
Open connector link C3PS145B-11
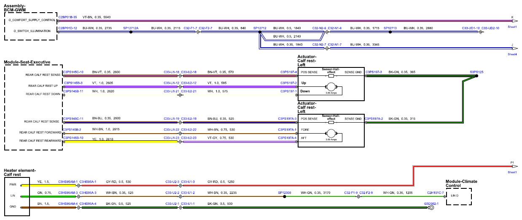(x=73, y=91)
